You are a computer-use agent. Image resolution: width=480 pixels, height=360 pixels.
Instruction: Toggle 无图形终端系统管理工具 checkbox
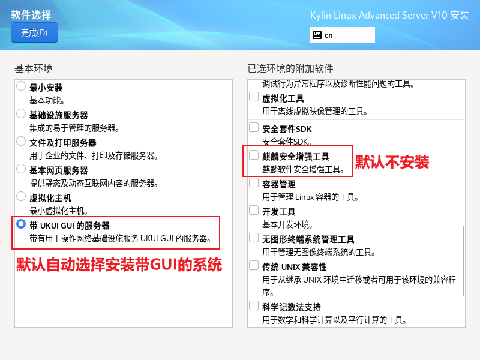tap(254, 238)
